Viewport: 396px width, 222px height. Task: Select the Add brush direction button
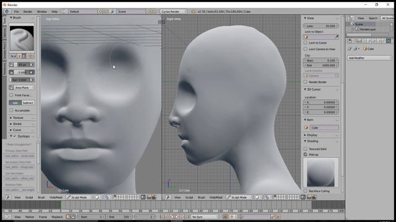(x=15, y=103)
